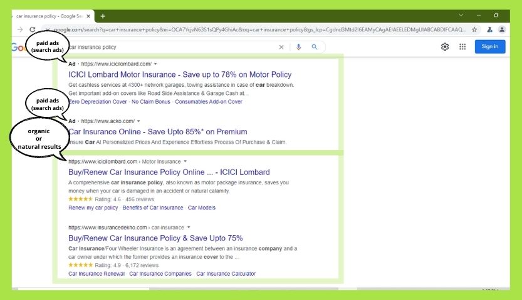The height and width of the screenshot is (300, 522).
Task: Open No Claim Bonus sitelink
Action: point(151,102)
